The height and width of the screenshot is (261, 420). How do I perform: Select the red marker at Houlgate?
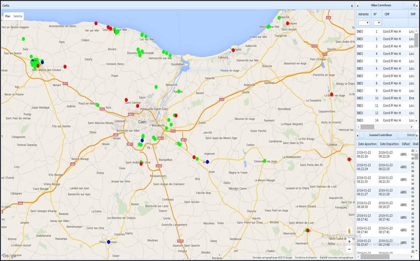(x=233, y=50)
